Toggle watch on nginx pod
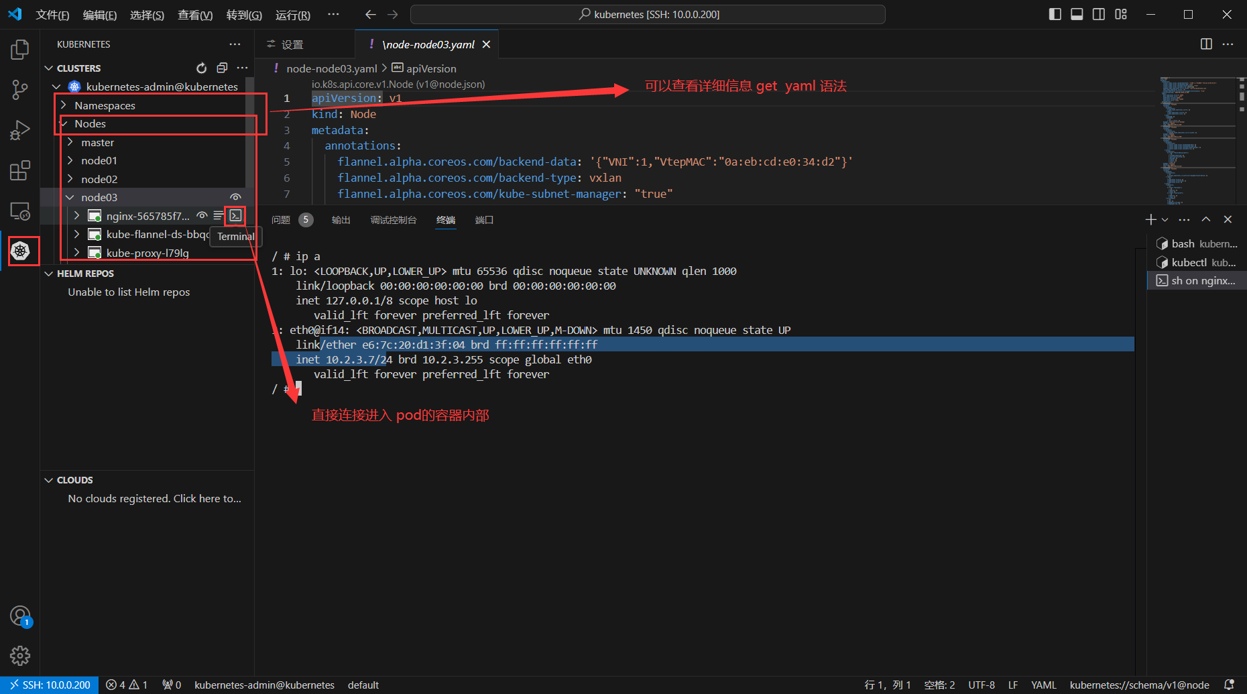The height and width of the screenshot is (694, 1247). (x=202, y=215)
